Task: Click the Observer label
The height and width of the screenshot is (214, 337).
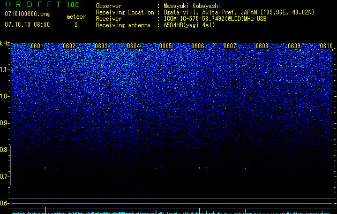Action: coord(109,6)
